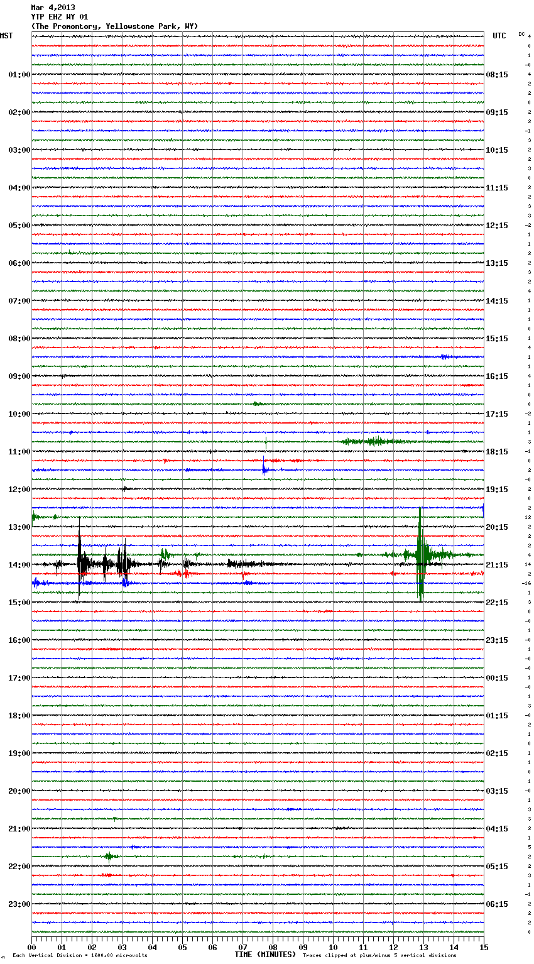The width and height of the screenshot is (534, 964).
Task: Click minute tick label '10' on bottom axis
Action: (333, 947)
